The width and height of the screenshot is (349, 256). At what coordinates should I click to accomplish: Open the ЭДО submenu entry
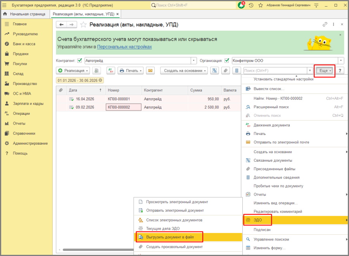click(257, 220)
